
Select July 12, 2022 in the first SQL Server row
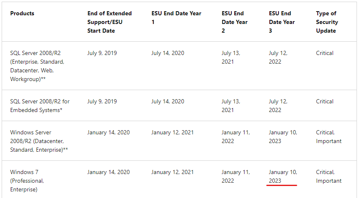click(x=278, y=57)
